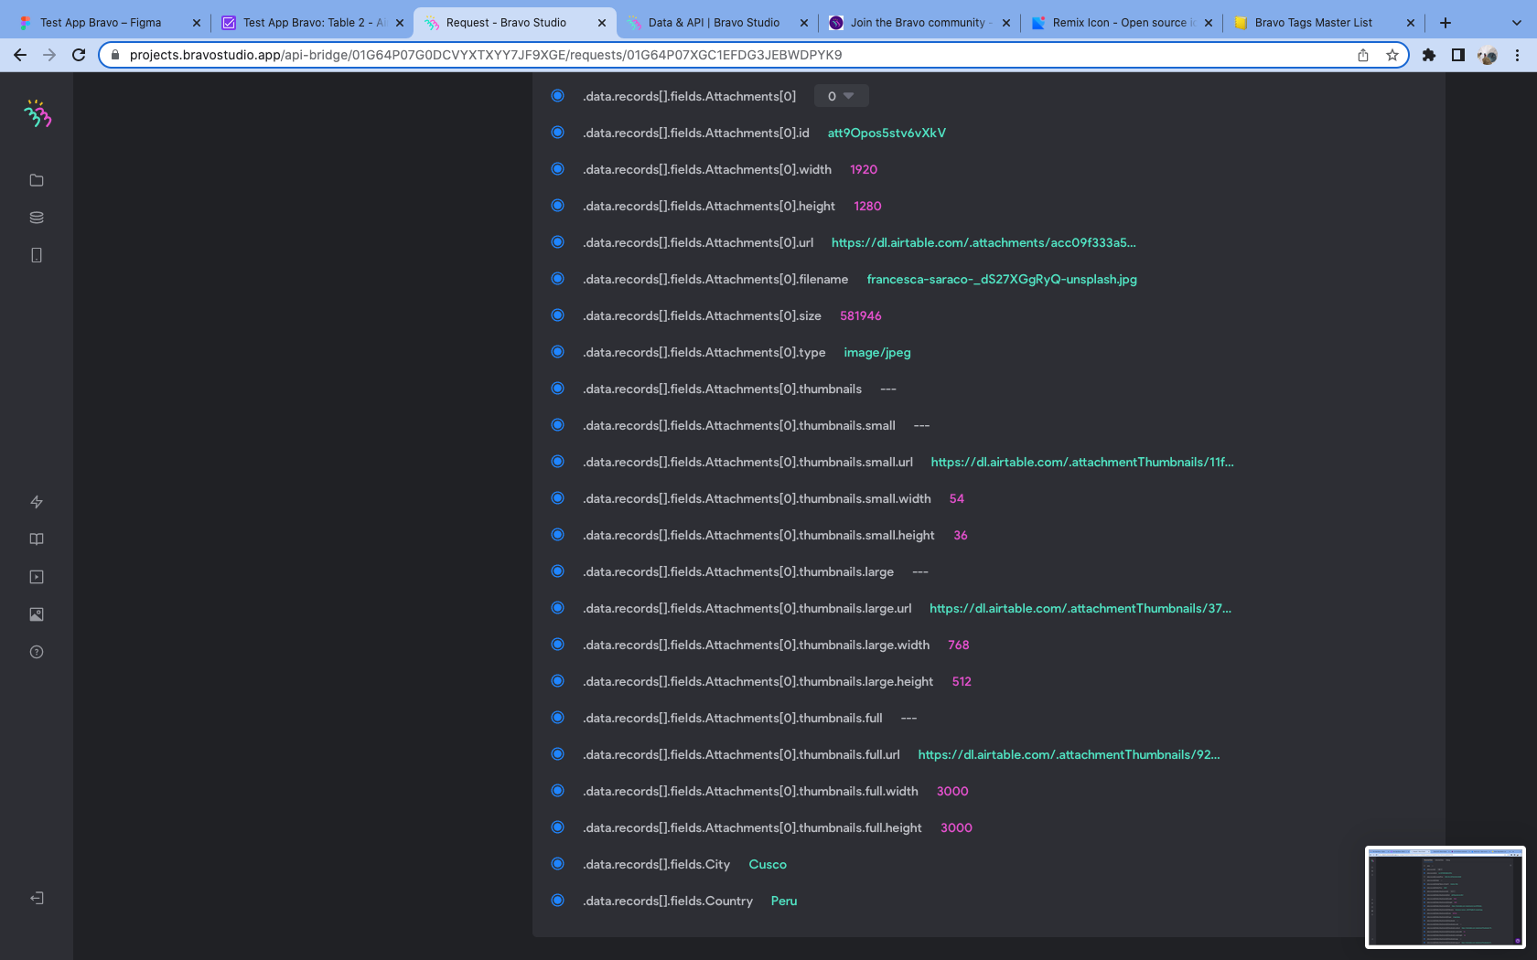Open the thumbnails.small.url link

[1082, 462]
